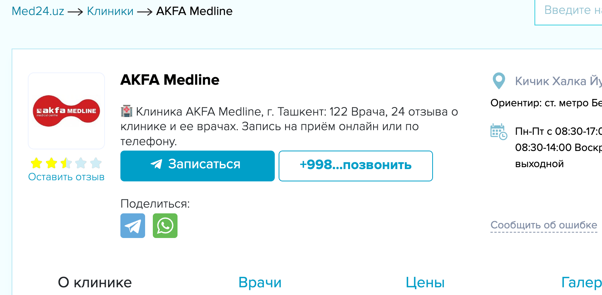Switch to the Цены tab
The width and height of the screenshot is (602, 295).
click(425, 283)
